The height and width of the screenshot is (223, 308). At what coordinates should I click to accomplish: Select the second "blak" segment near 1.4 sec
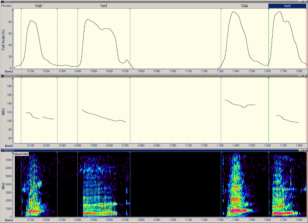click(245, 6)
